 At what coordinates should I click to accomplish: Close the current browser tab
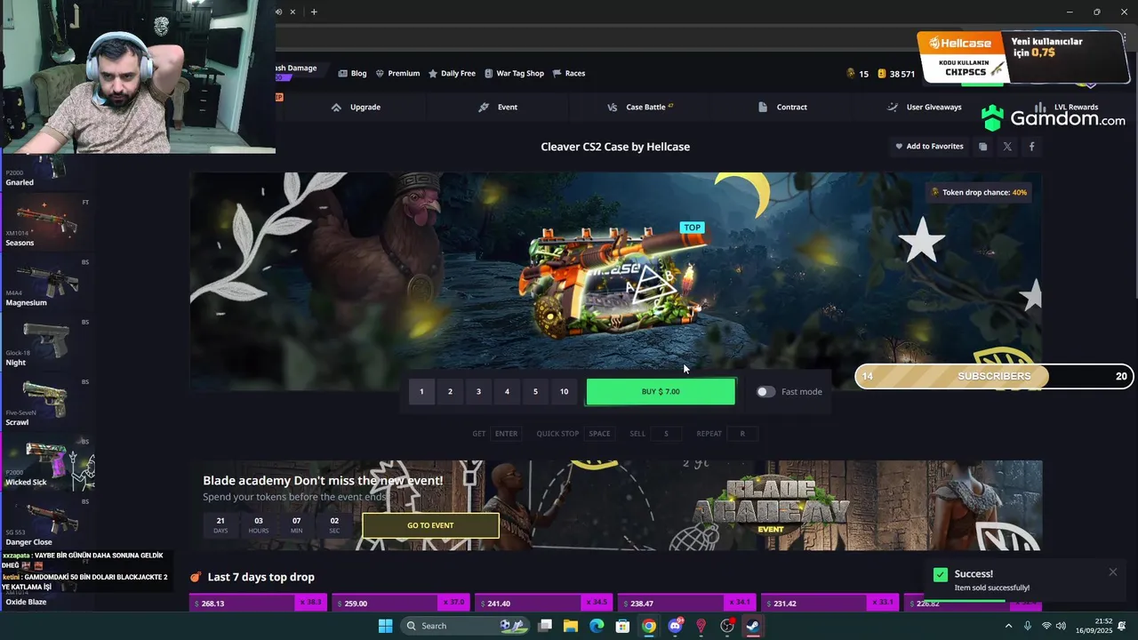point(293,12)
